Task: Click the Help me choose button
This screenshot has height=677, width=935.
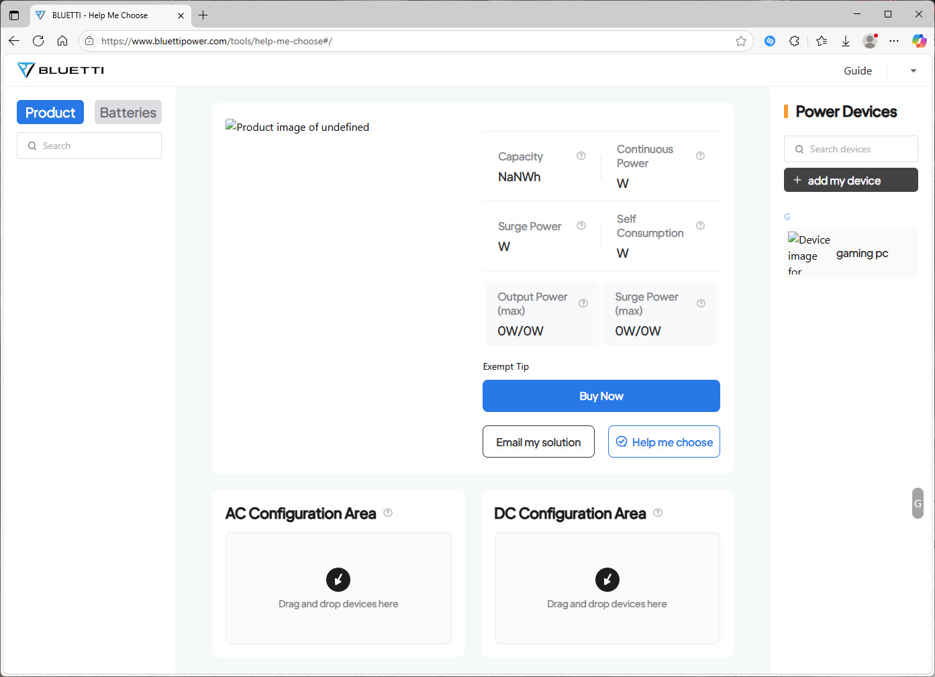Action: 664,441
